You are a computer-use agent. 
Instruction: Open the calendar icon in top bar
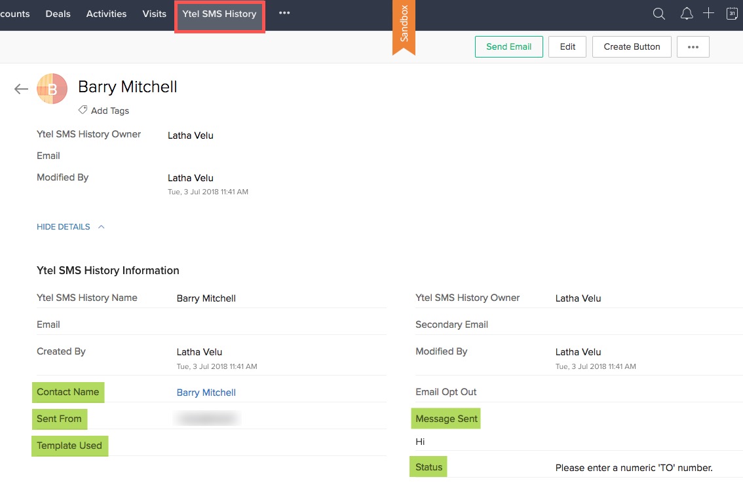click(732, 14)
